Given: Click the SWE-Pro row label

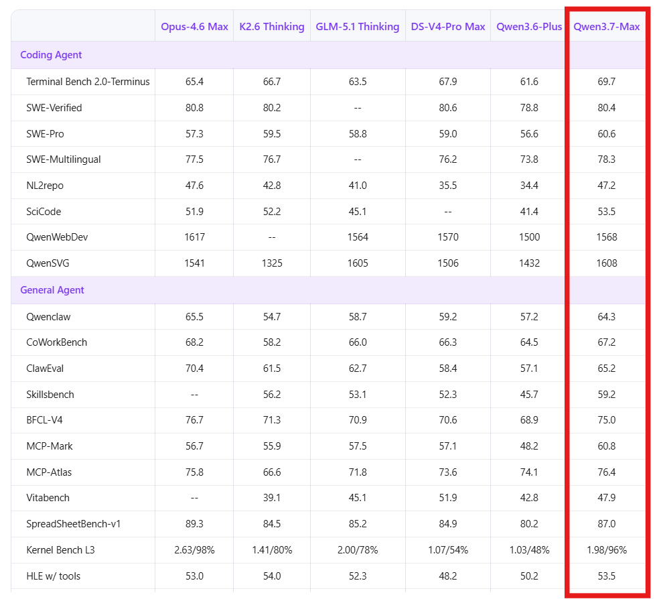Looking at the screenshot, I should pyautogui.click(x=45, y=134).
